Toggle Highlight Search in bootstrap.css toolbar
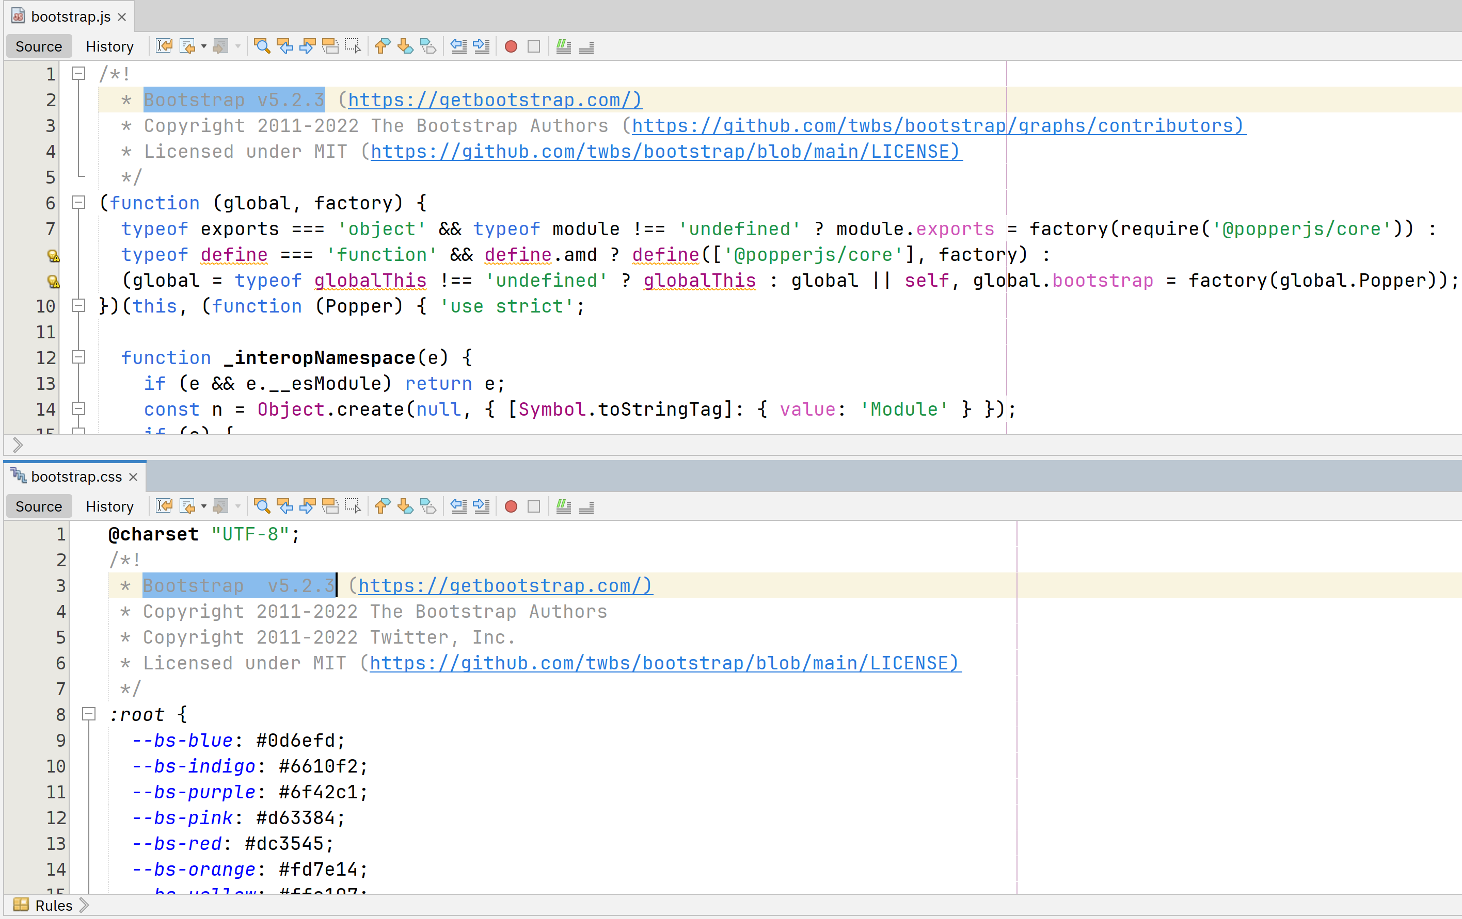The height and width of the screenshot is (919, 1462). click(x=330, y=506)
